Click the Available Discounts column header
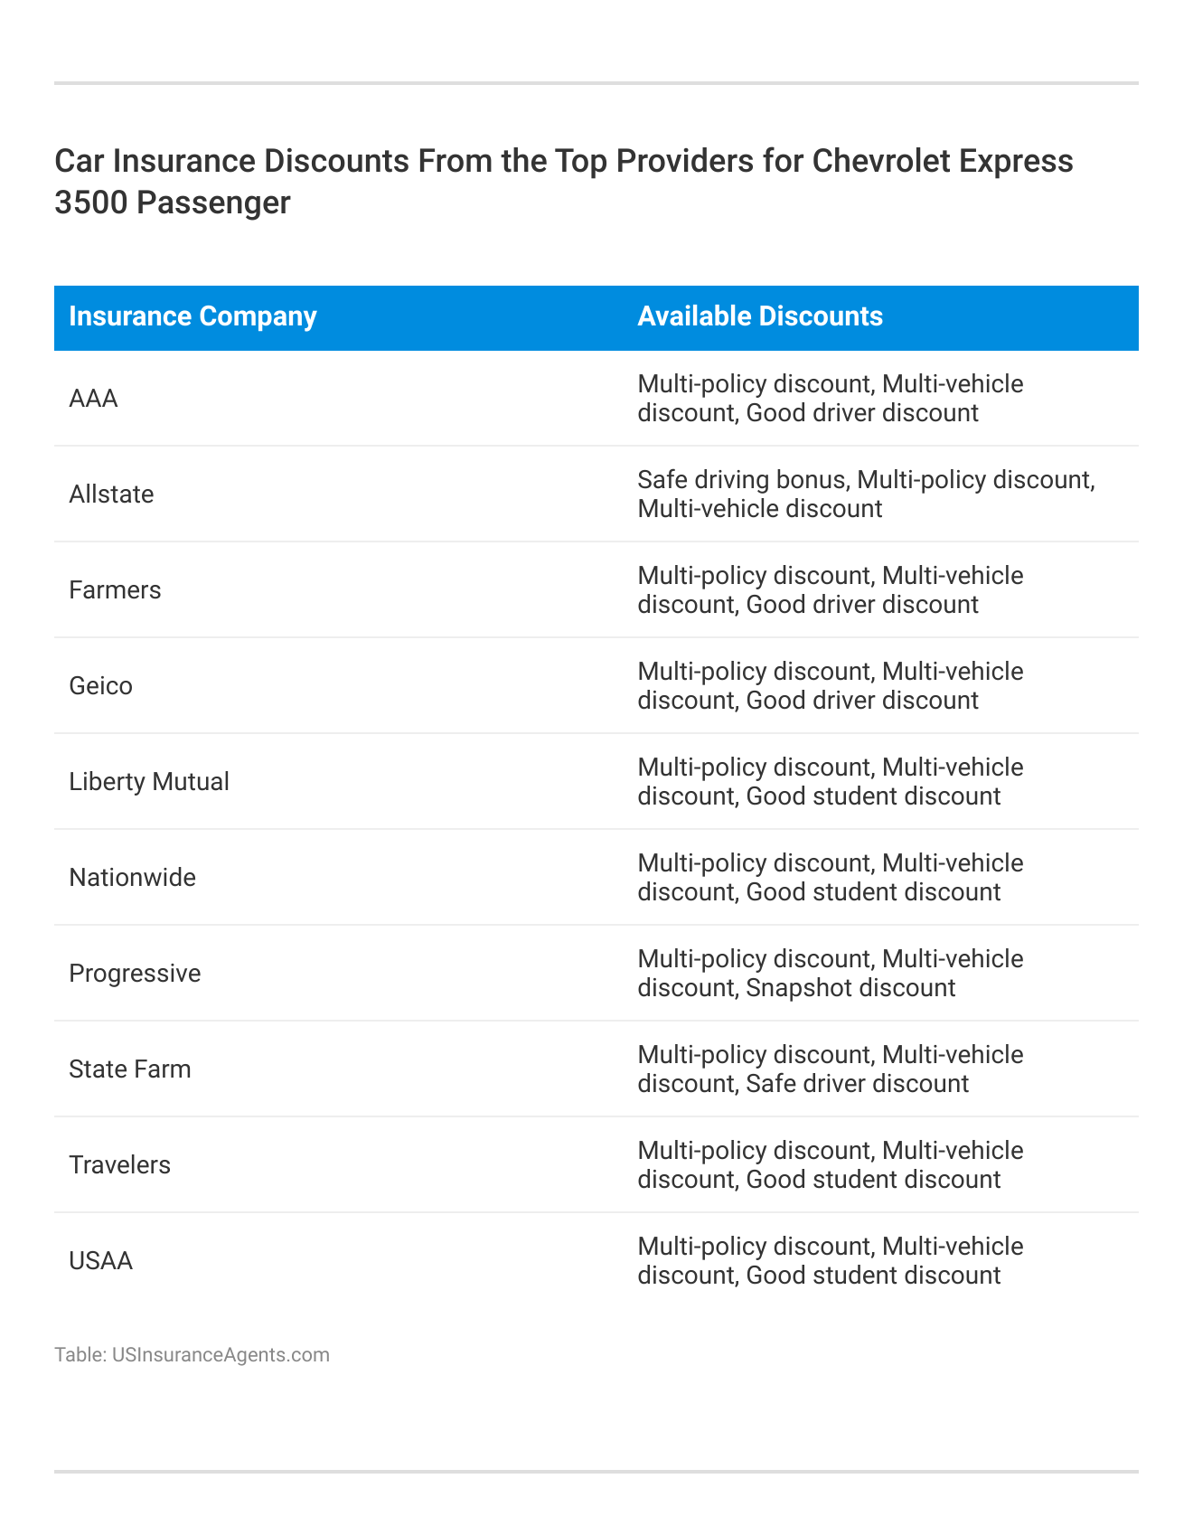This screenshot has height=1535, width=1193. point(759,316)
